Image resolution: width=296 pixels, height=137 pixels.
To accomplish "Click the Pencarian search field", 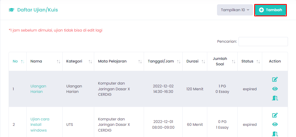I will click(x=263, y=42).
